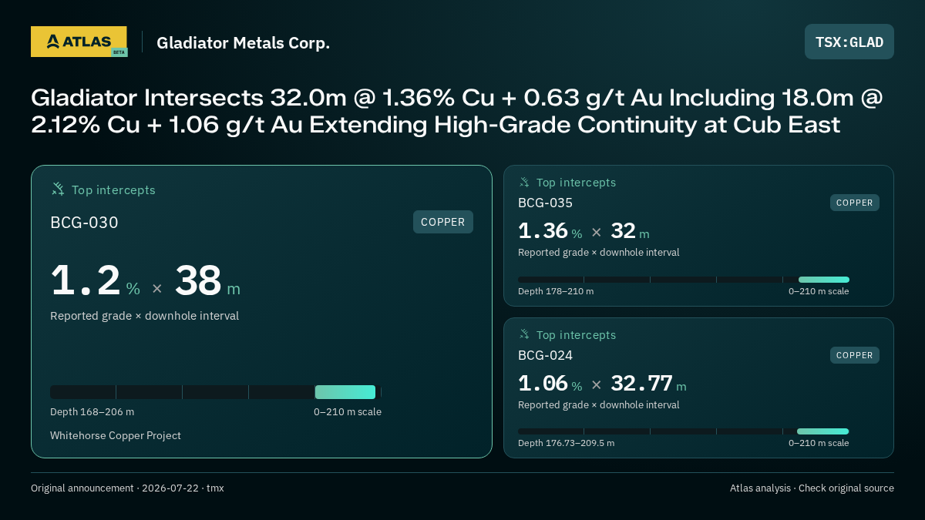Screen dimensions: 925x520
Task: Click the Depth 176.73–209.5 m label
Action: click(566, 443)
